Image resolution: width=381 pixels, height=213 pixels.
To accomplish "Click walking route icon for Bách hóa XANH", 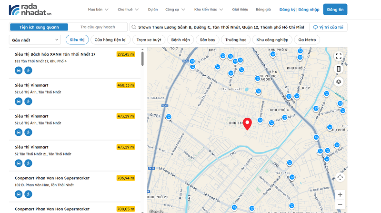I will [x=28, y=71].
